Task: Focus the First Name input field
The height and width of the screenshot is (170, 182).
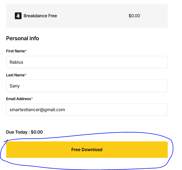Action: coord(87,62)
